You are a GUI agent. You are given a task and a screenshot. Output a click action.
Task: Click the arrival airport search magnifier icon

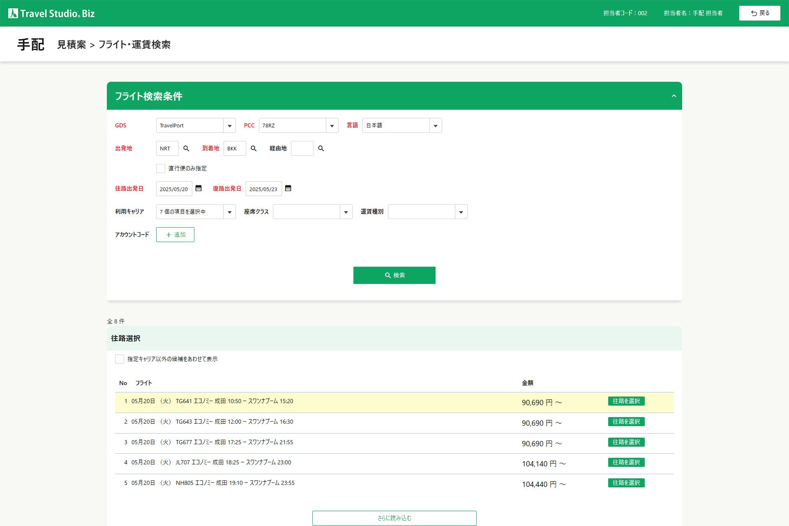coord(254,148)
